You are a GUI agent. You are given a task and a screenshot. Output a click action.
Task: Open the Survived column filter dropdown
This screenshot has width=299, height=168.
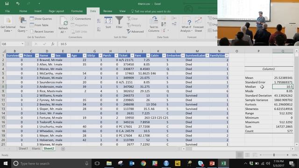21,56
